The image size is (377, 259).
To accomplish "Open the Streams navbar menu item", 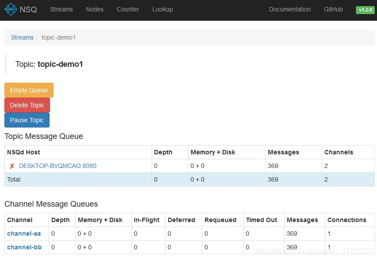I will point(61,9).
